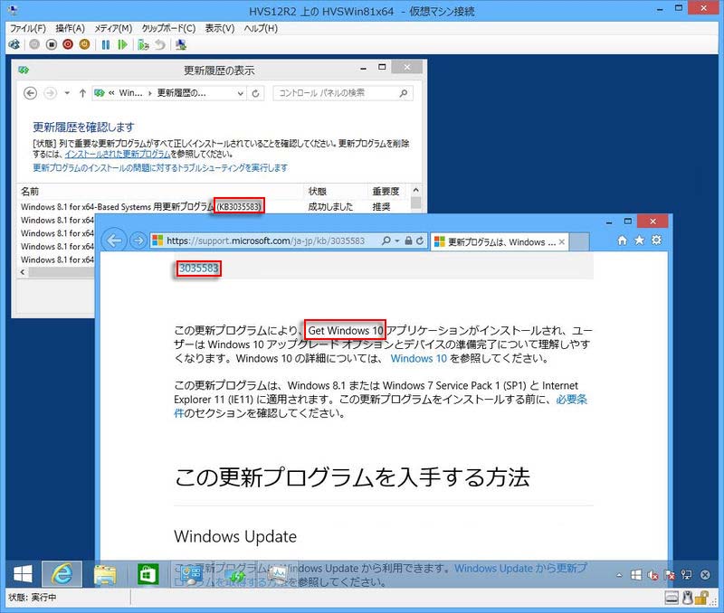Click 成功しました status of KB3035583 row

(330, 207)
